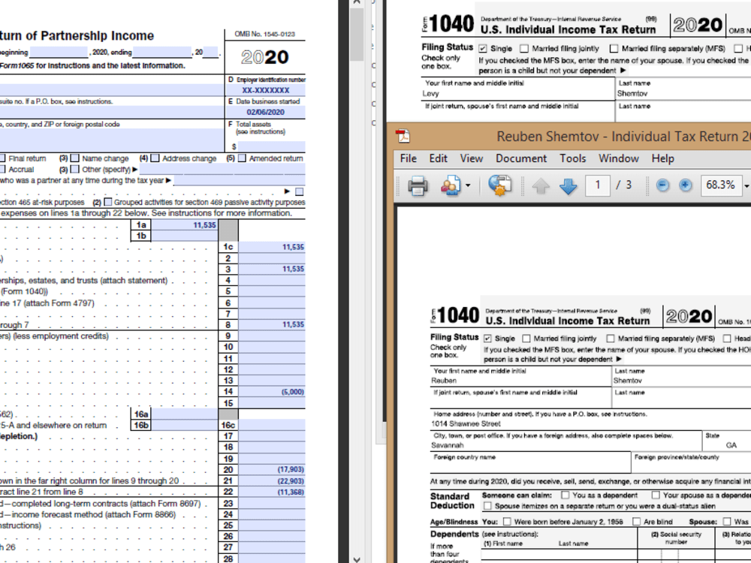Enable the Grouped activities section 469 checkbox
This screenshot has height=563, width=751.
pyautogui.click(x=108, y=200)
